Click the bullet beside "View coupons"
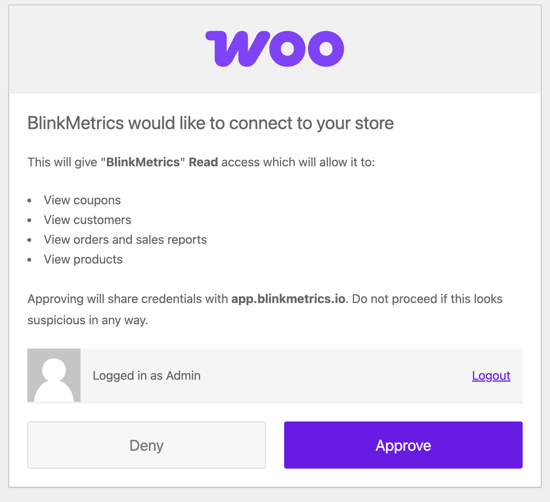The height and width of the screenshot is (502, 550). (x=30, y=201)
